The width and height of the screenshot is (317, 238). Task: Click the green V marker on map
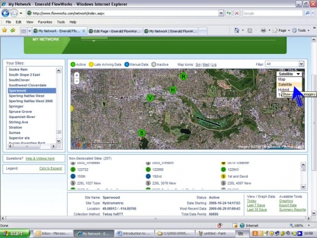pos(150,98)
